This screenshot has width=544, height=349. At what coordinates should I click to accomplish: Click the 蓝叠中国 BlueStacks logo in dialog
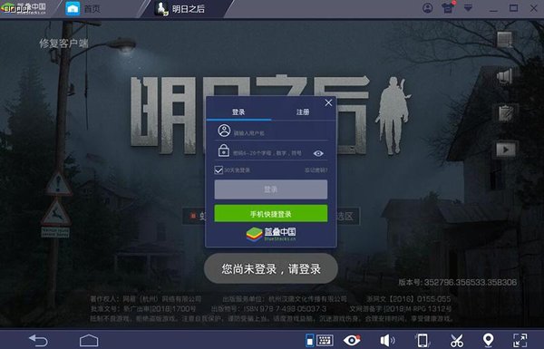pos(271,234)
